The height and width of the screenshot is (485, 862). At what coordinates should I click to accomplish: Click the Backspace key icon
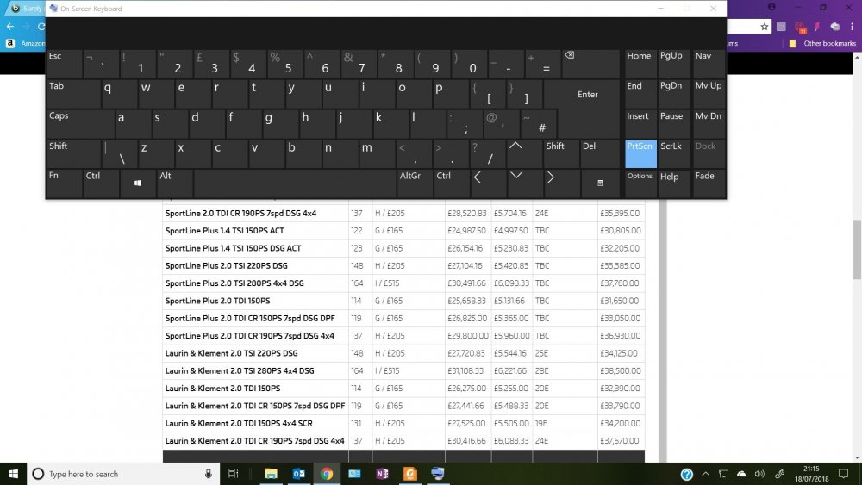591,64
